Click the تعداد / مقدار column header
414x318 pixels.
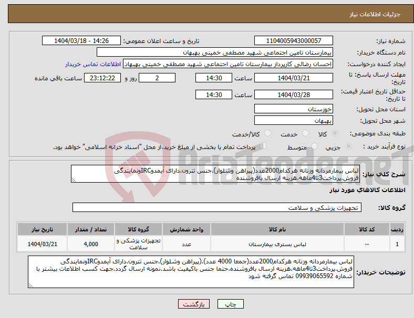click(91, 229)
